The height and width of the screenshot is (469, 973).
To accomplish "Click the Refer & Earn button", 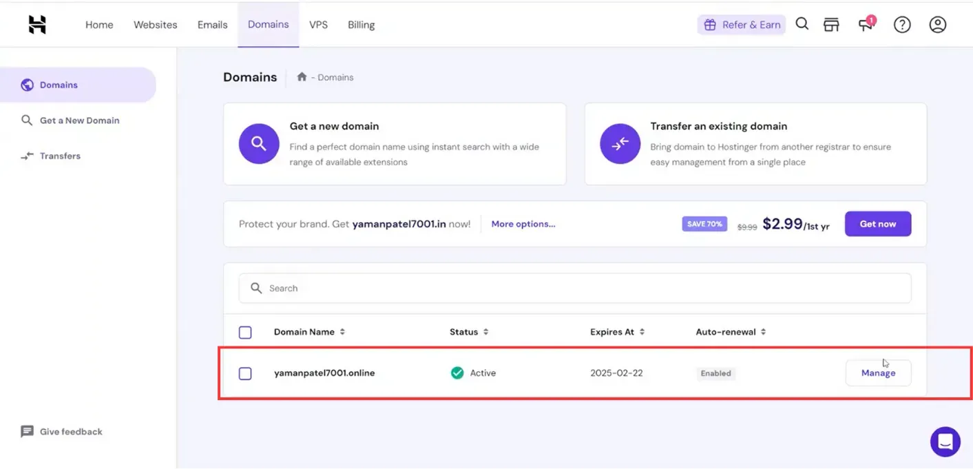I will pos(742,25).
